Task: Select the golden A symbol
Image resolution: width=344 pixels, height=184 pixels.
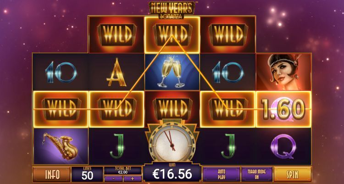Action: tap(117, 72)
